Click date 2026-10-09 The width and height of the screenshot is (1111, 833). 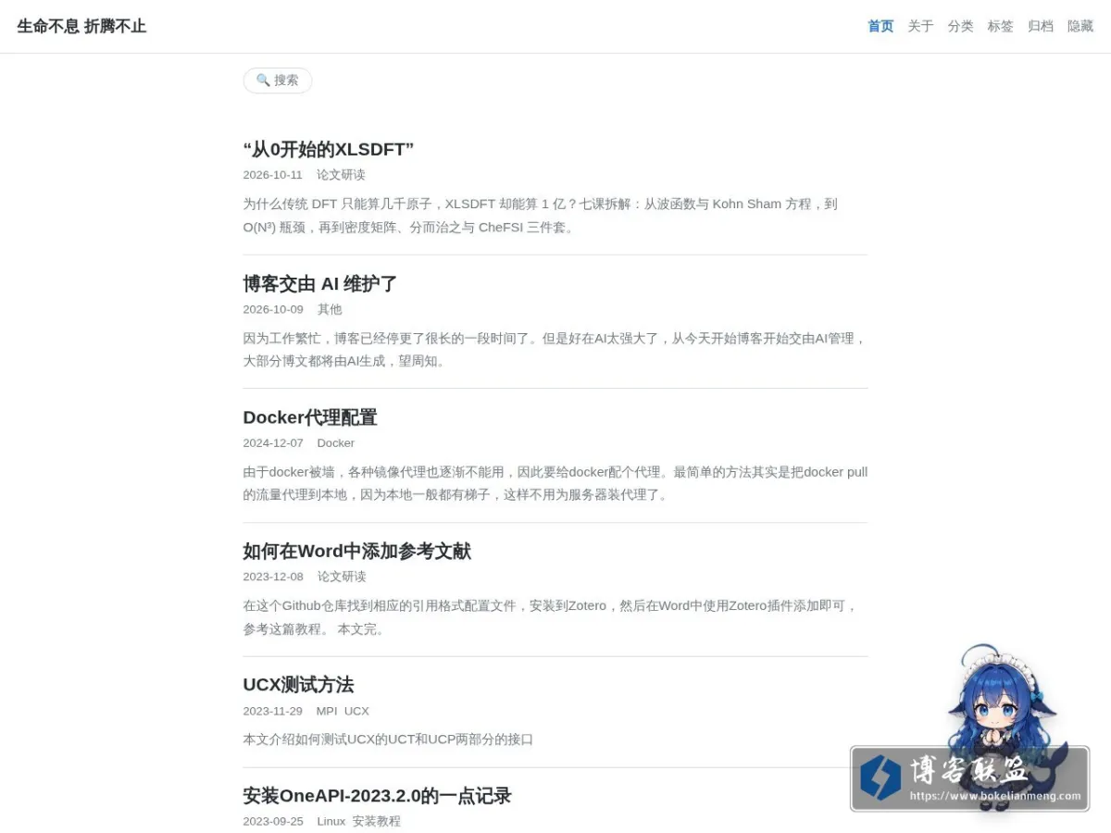coord(272,309)
